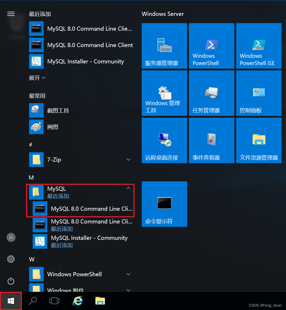Launch the Windows PowerShell tile

[212, 46]
